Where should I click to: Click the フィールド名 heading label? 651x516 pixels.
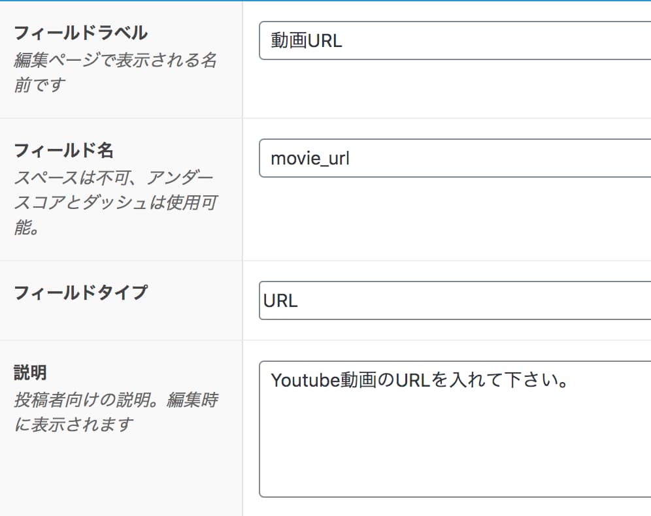coord(63,150)
